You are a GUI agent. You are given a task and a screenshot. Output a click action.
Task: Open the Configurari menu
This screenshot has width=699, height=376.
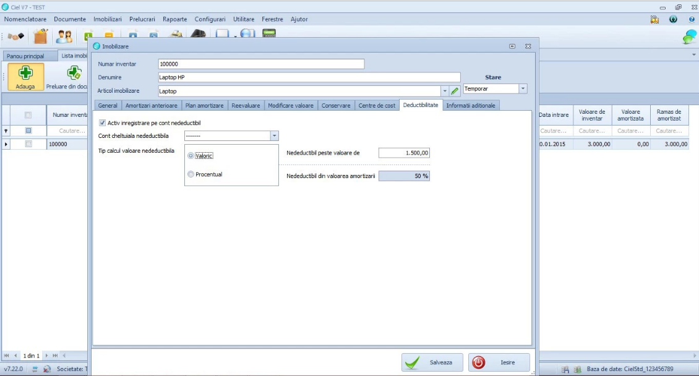pyautogui.click(x=210, y=19)
